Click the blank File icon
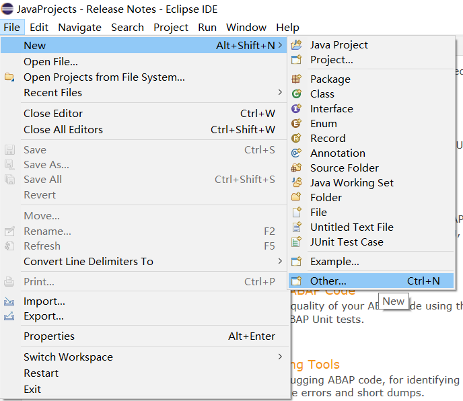The image size is (463, 401). [x=297, y=212]
